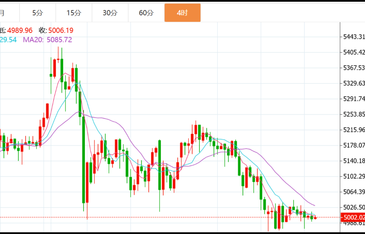Click the cyan moving average value 29.54
365x234 pixels.
[x=8, y=40]
